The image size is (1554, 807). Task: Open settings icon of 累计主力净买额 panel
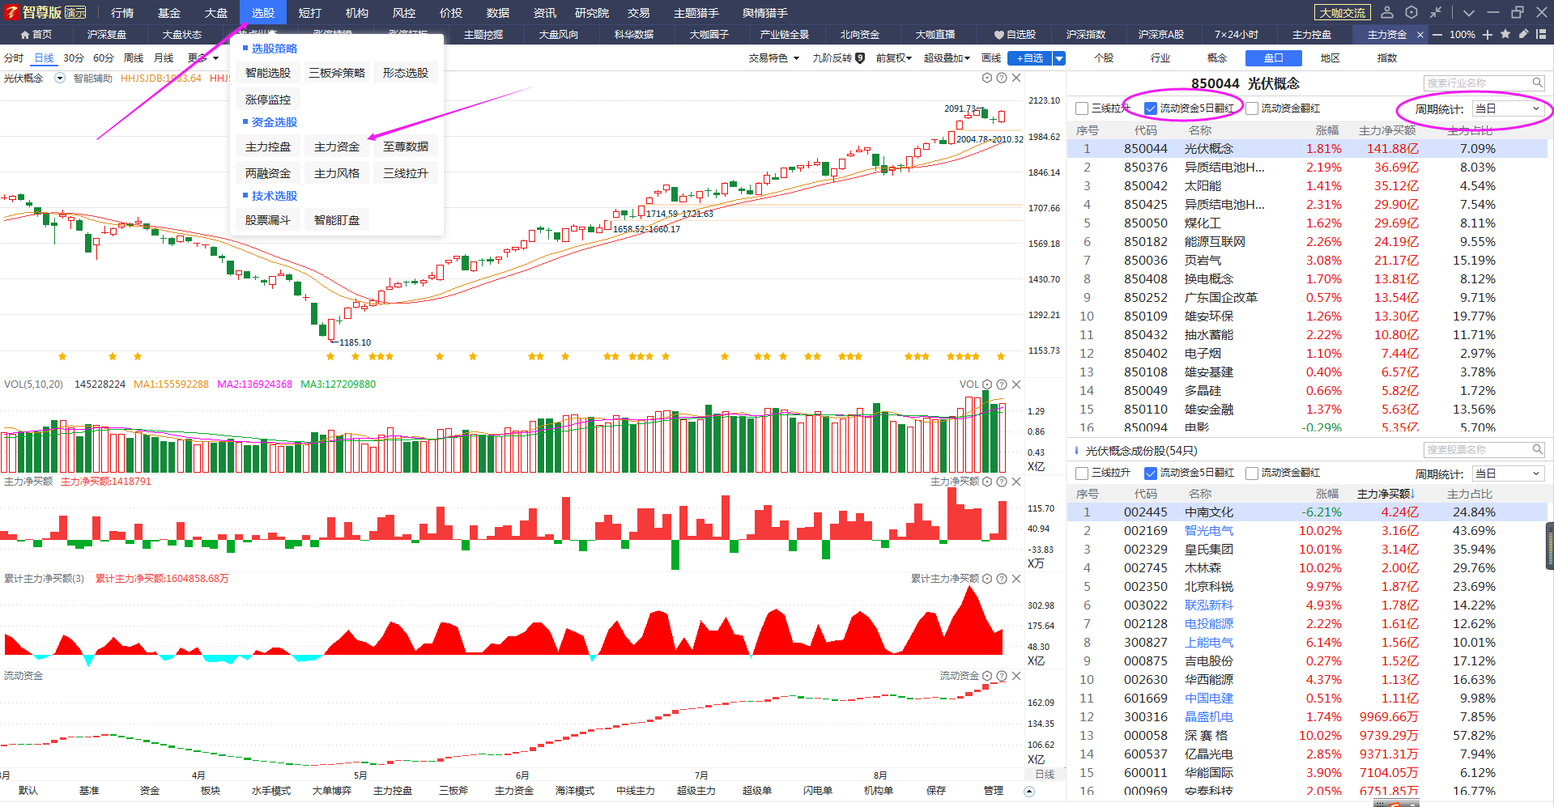(987, 579)
